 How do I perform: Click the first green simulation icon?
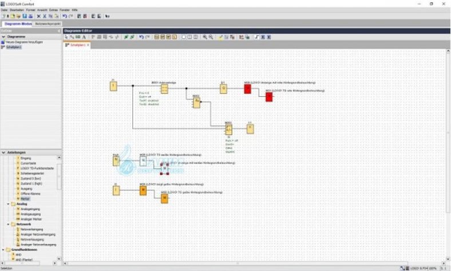(126, 37)
